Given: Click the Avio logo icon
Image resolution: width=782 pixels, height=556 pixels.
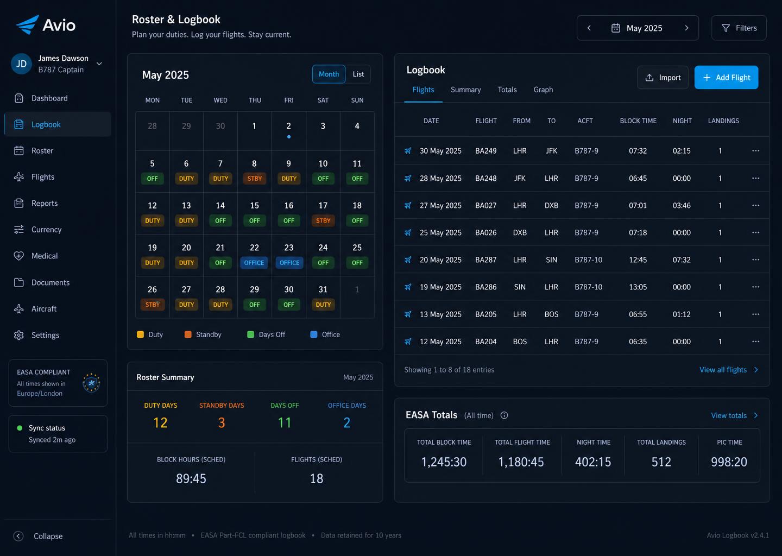Looking at the screenshot, I should pyautogui.click(x=27, y=24).
